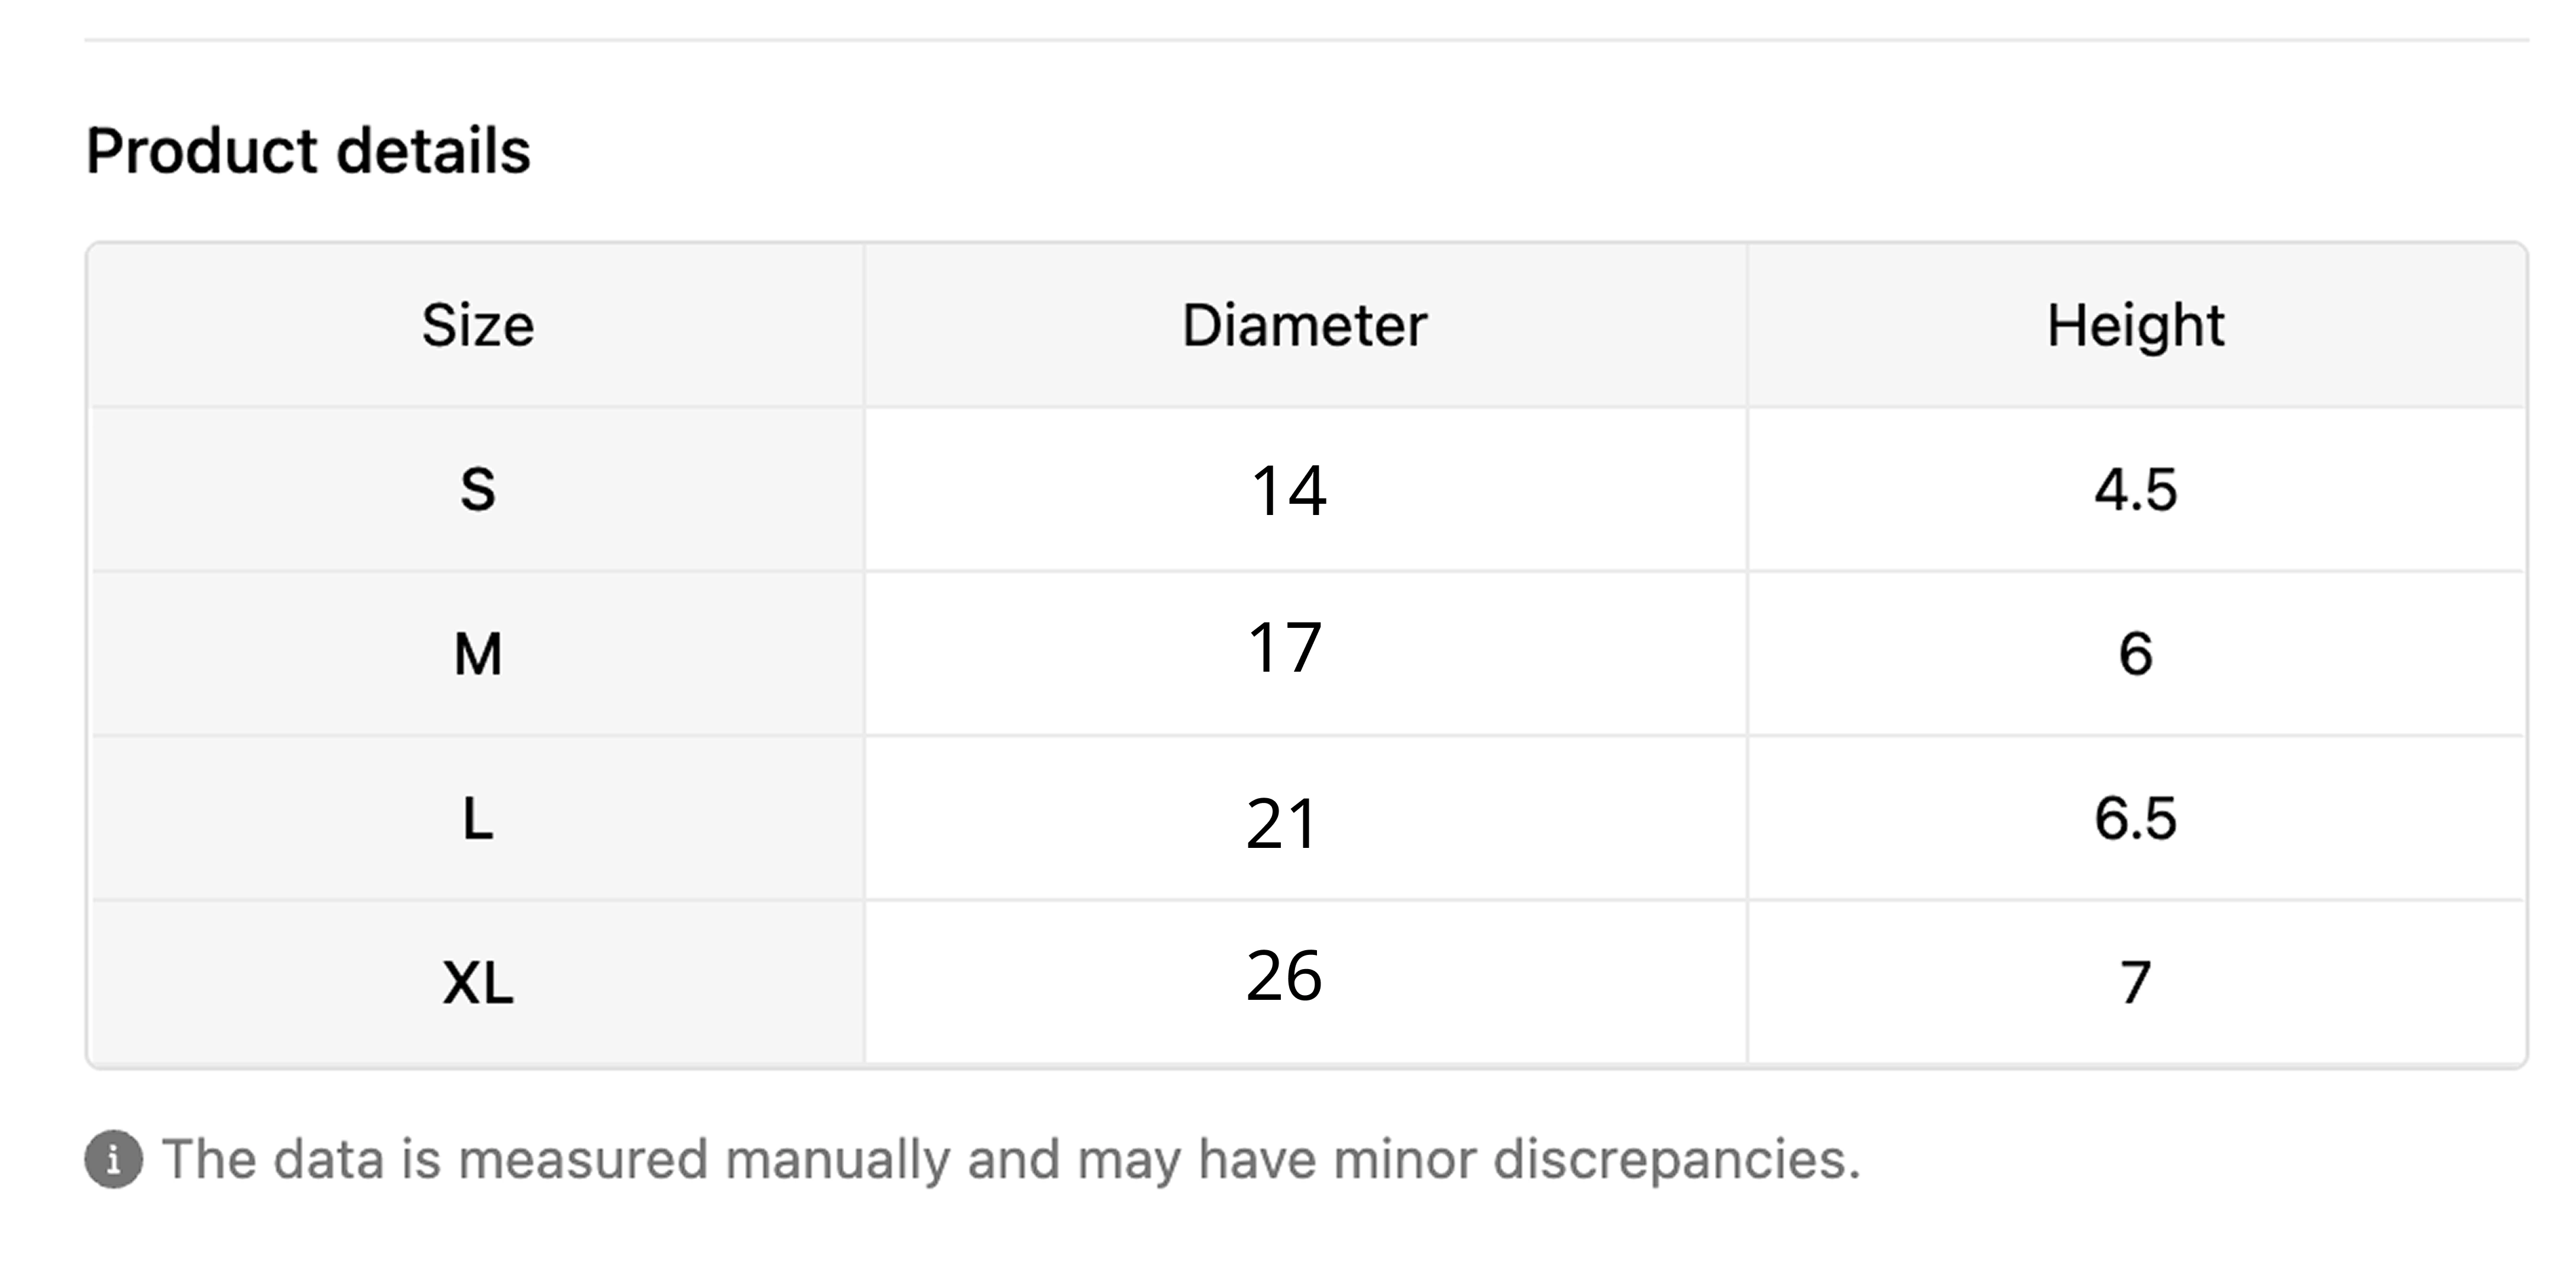Click the horizontal divider above Product details

pyautogui.click(x=1306, y=40)
